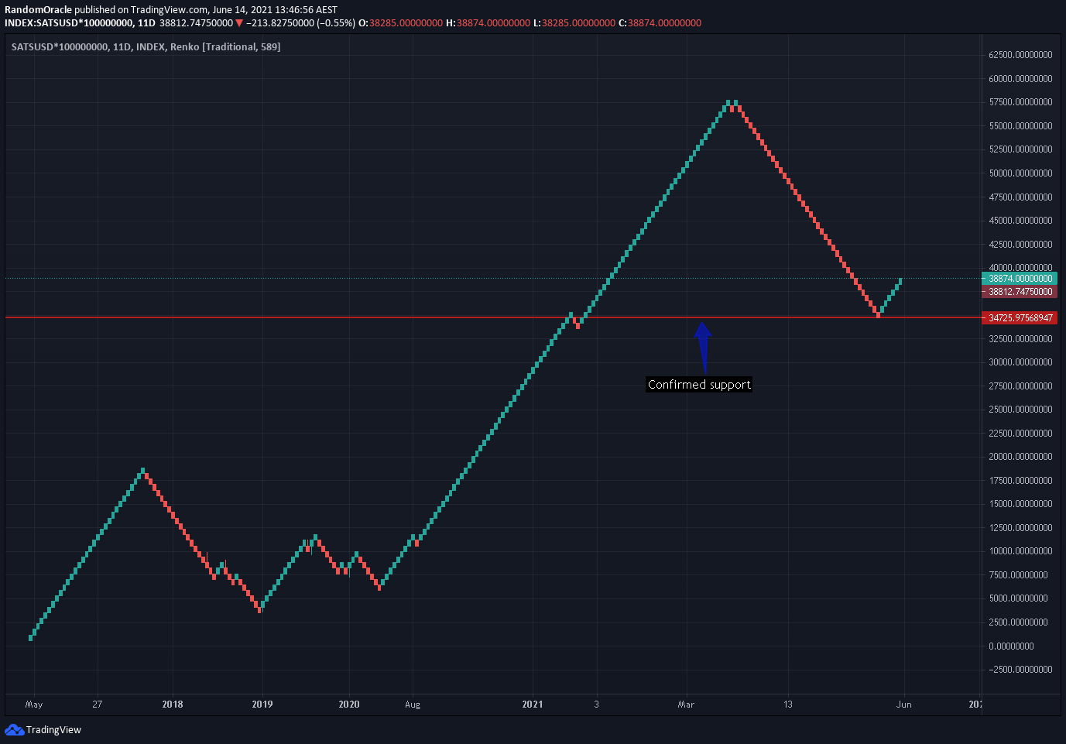Click the 32500.00000000 price axis label
Image resolution: width=1066 pixels, height=744 pixels.
pos(1020,339)
